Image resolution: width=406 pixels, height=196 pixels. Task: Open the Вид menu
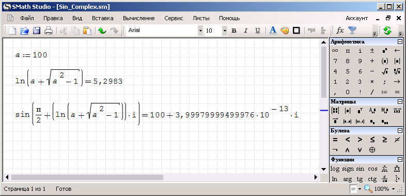(x=77, y=18)
